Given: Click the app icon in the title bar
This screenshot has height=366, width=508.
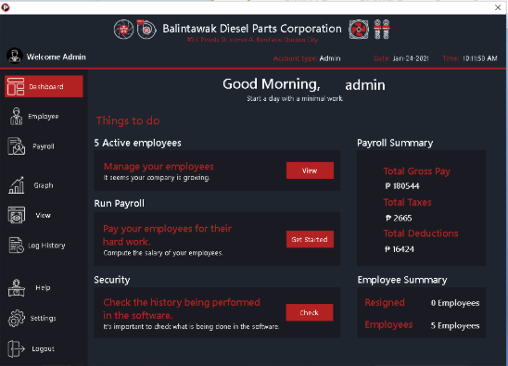Looking at the screenshot, I should 6,7.
